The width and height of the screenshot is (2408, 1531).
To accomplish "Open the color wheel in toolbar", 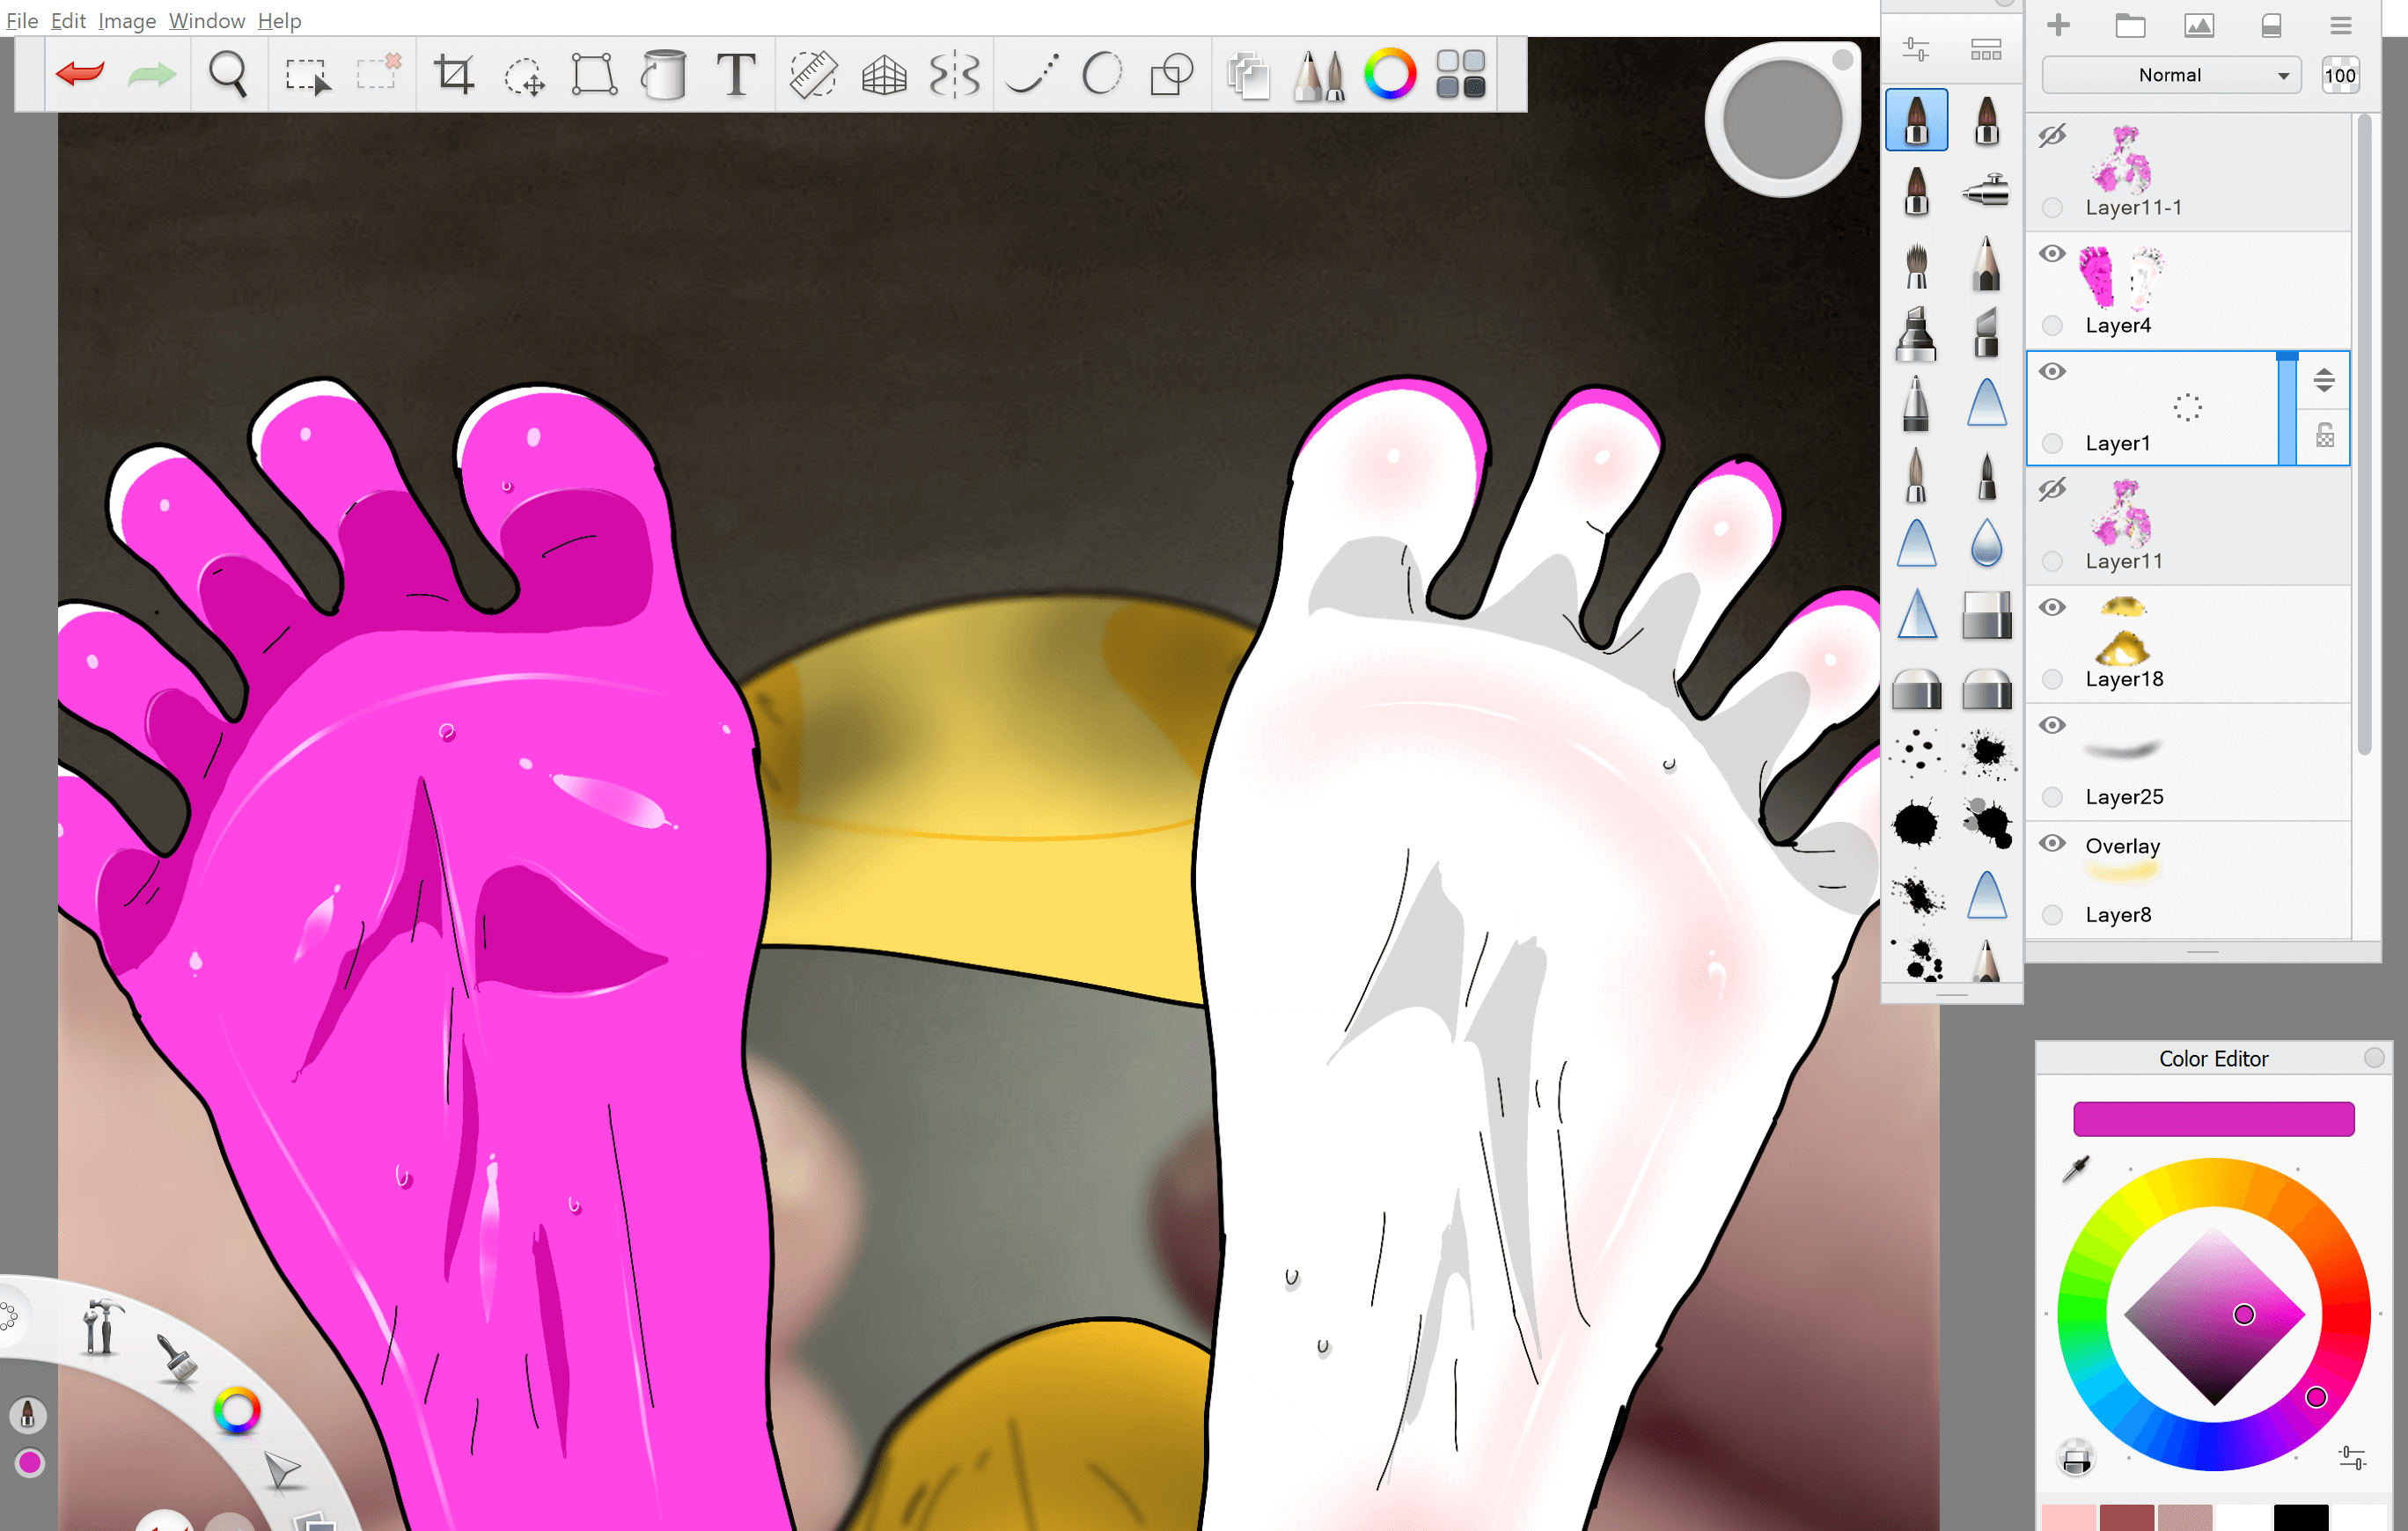I will pos(1390,74).
